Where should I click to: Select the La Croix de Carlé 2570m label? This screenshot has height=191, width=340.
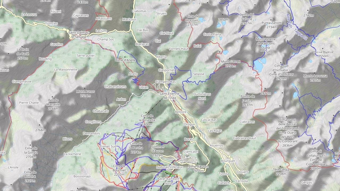[x=23, y=54]
